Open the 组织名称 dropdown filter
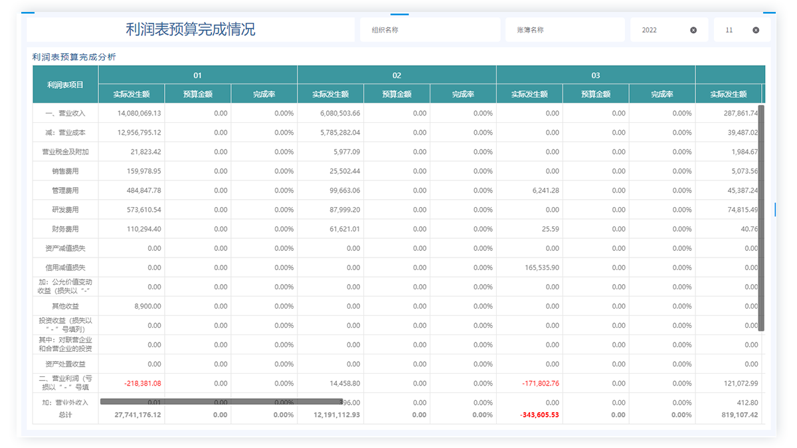The width and height of the screenshot is (797, 448). 429,30
